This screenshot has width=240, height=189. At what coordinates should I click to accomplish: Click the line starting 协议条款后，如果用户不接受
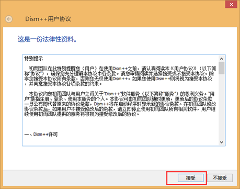coord(120,109)
